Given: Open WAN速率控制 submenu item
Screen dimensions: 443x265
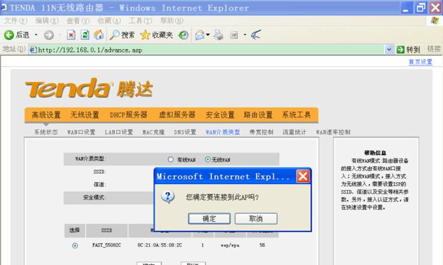Looking at the screenshot, I should click(x=333, y=132).
